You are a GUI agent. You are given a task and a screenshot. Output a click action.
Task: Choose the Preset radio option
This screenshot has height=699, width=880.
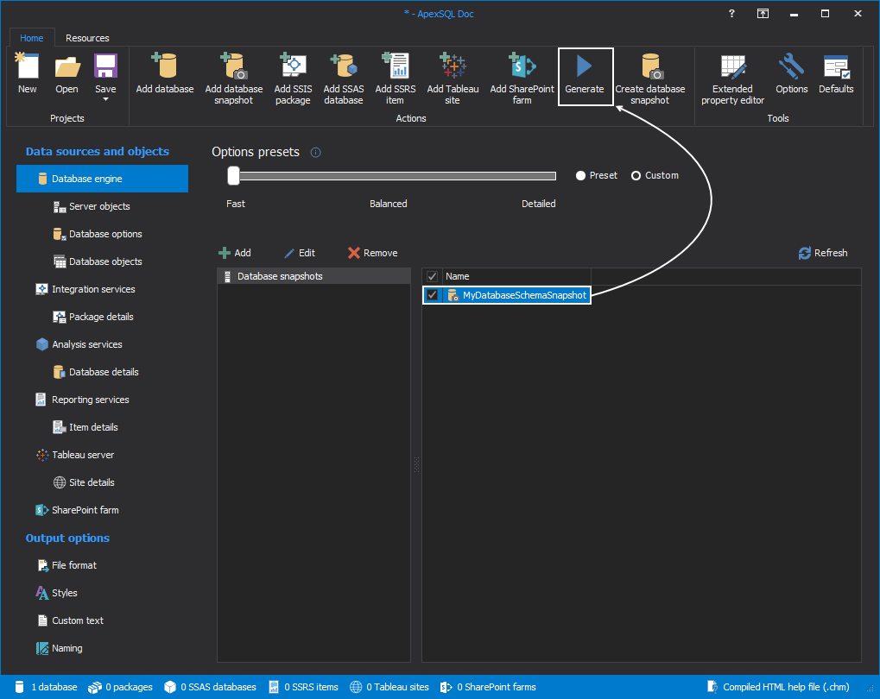(x=596, y=175)
